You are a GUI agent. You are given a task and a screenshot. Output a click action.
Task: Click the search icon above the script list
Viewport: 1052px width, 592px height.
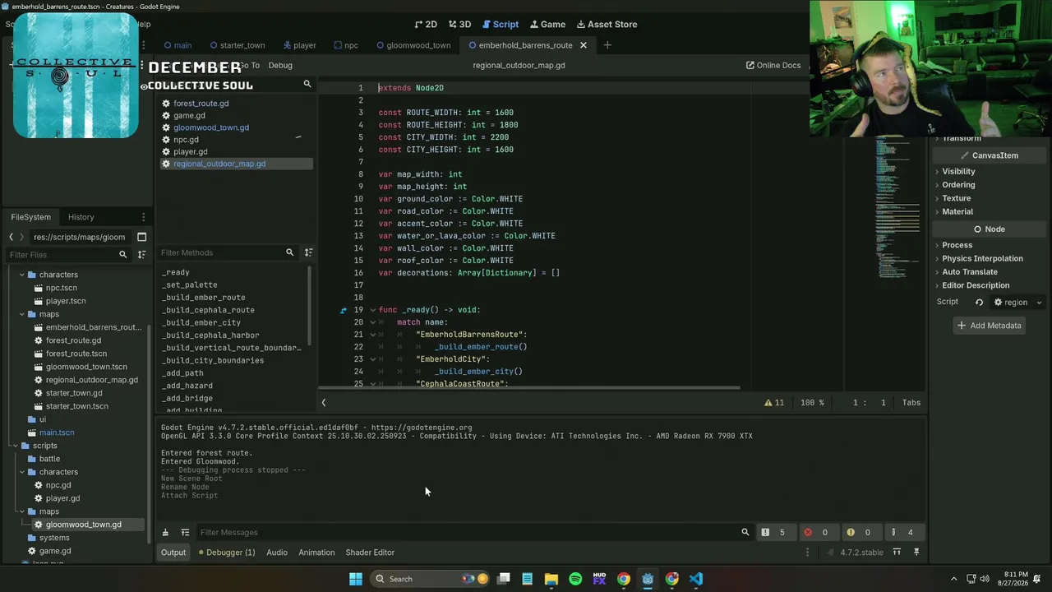(307, 84)
